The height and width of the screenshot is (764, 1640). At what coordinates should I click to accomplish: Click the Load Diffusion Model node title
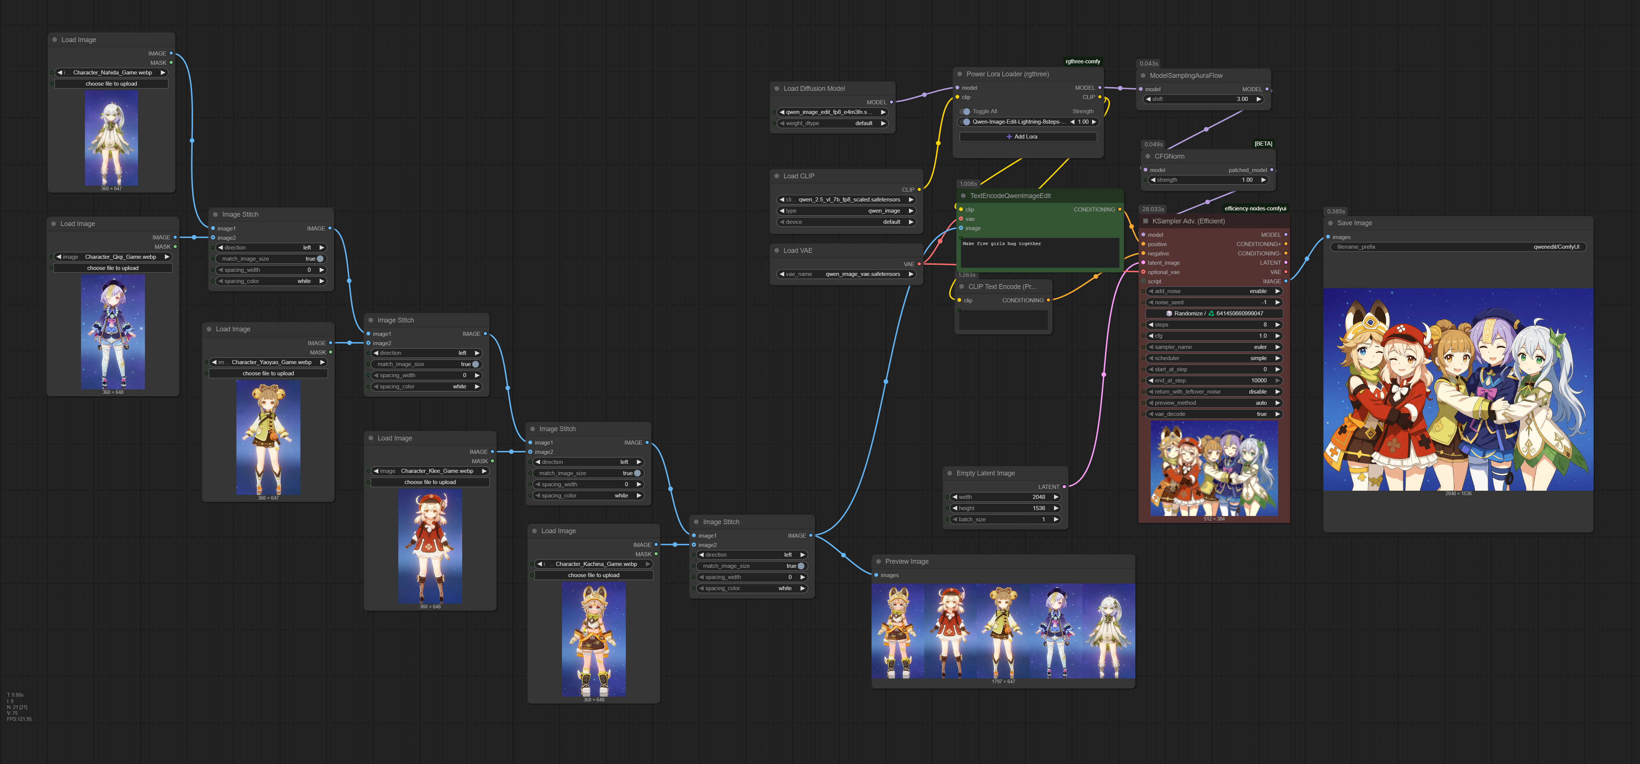[814, 89]
